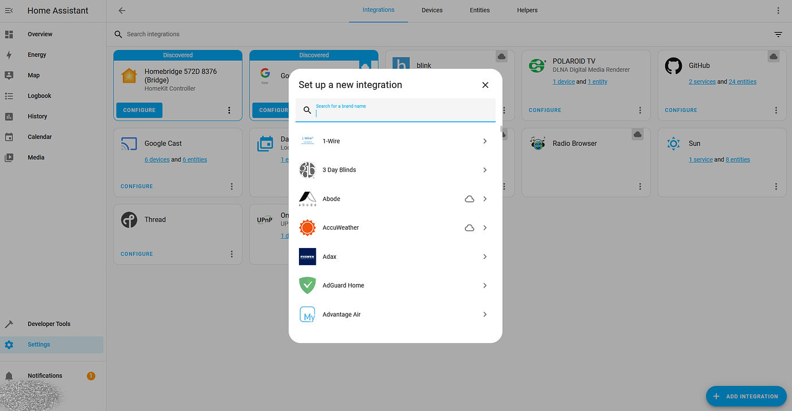Open the Calendar icon in the sidebar
Viewport: 792px width, 411px height.
tap(9, 137)
